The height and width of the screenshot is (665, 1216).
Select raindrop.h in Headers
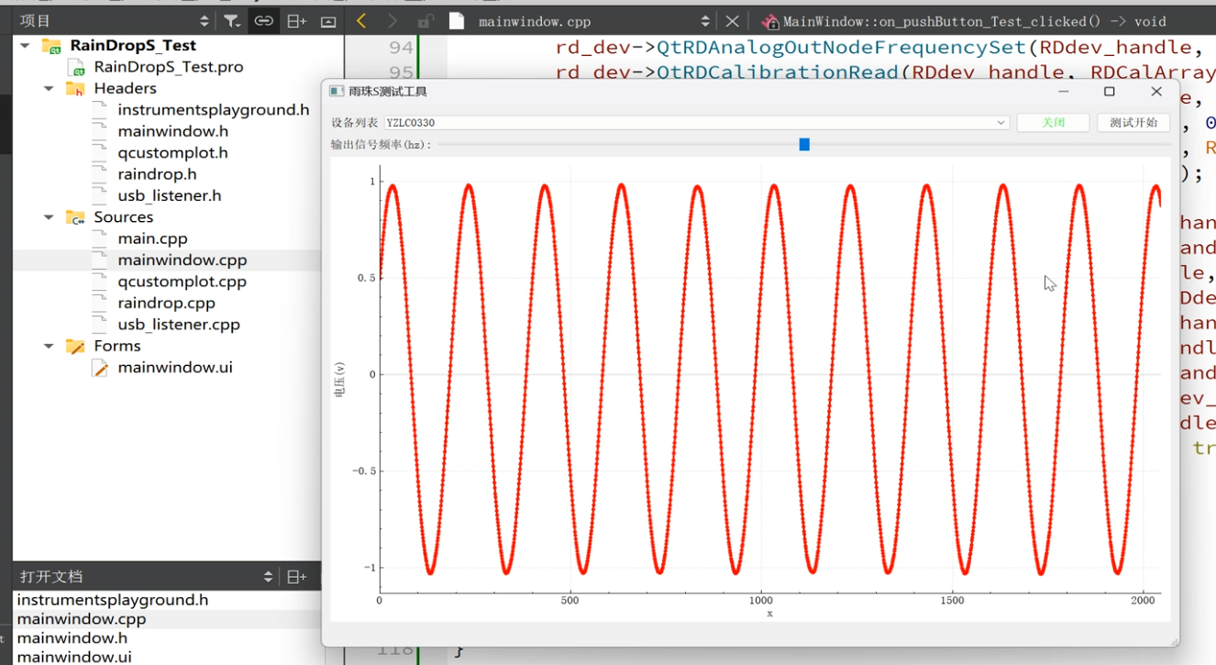[x=157, y=174]
